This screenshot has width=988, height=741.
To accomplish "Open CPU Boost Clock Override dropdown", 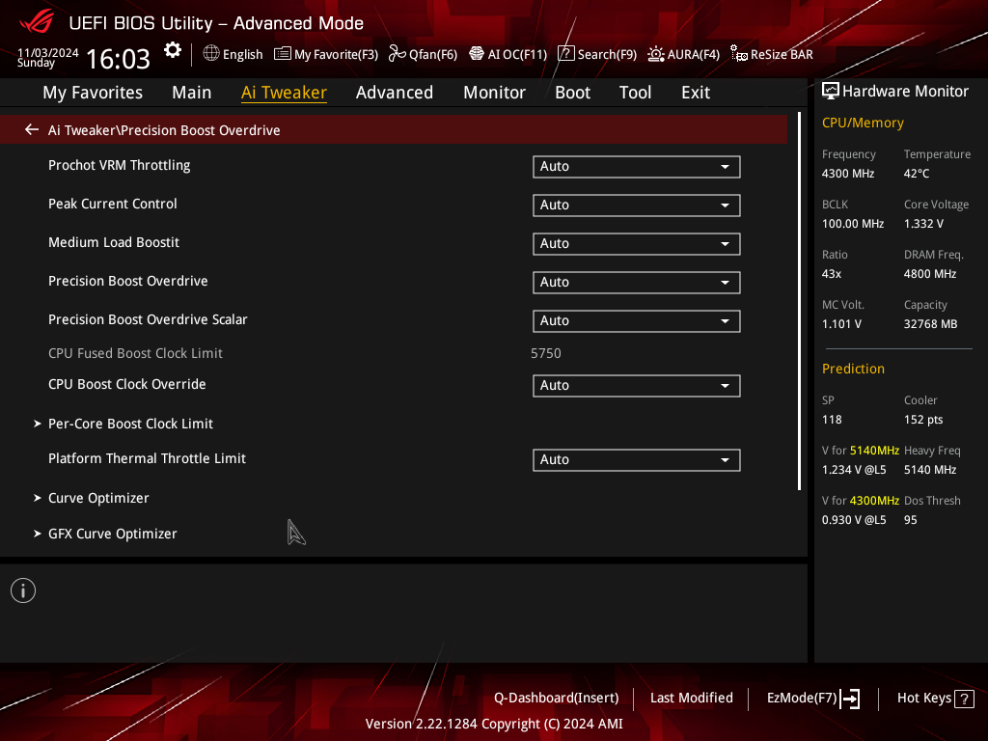I will pos(637,386).
